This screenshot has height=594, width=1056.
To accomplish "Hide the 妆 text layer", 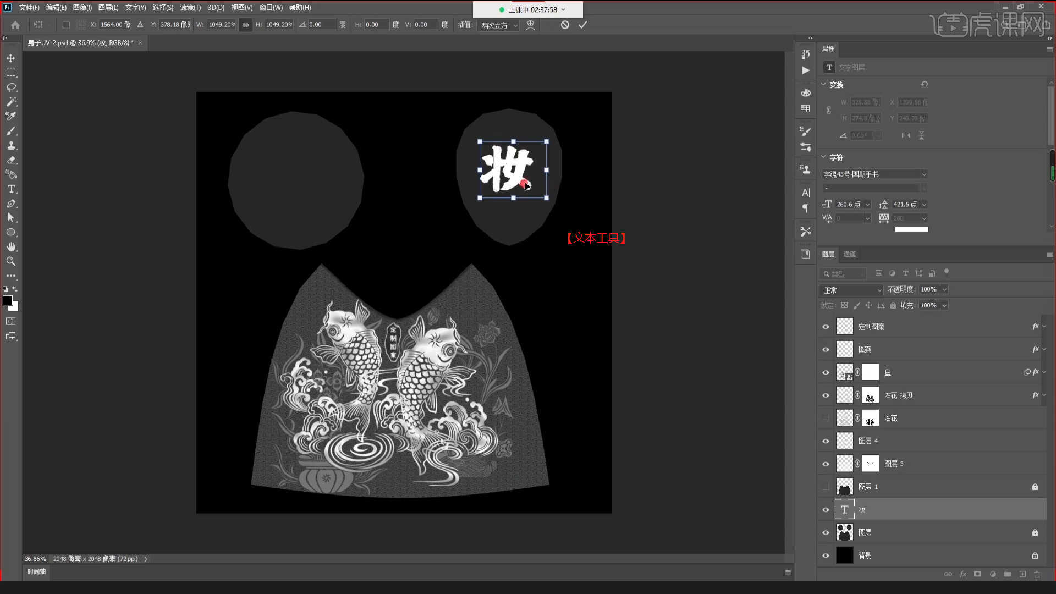I will [826, 510].
